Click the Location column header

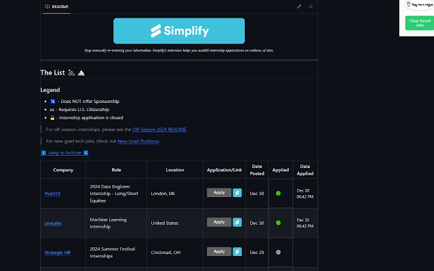[175, 170]
